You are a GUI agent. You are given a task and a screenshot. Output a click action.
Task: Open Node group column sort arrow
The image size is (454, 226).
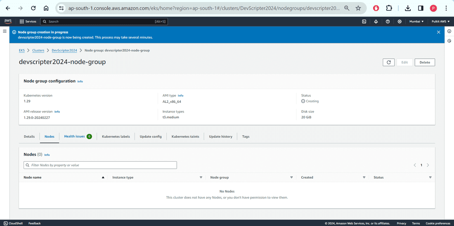point(291,177)
